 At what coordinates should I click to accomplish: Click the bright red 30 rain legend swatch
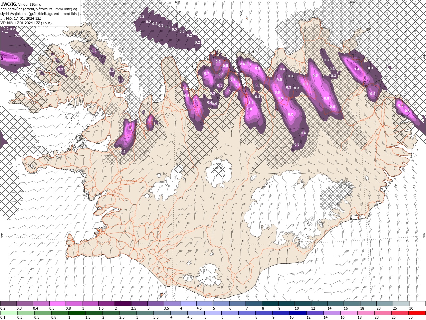(417, 313)
